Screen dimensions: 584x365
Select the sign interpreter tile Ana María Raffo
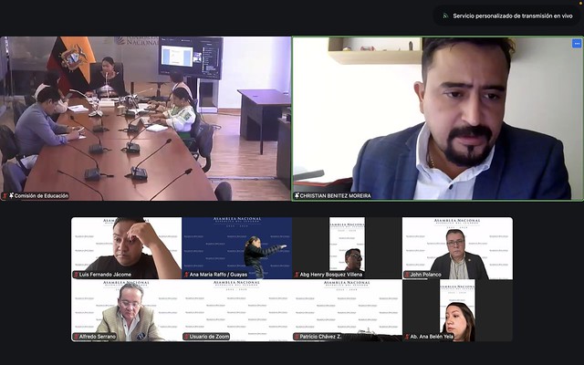(237, 248)
